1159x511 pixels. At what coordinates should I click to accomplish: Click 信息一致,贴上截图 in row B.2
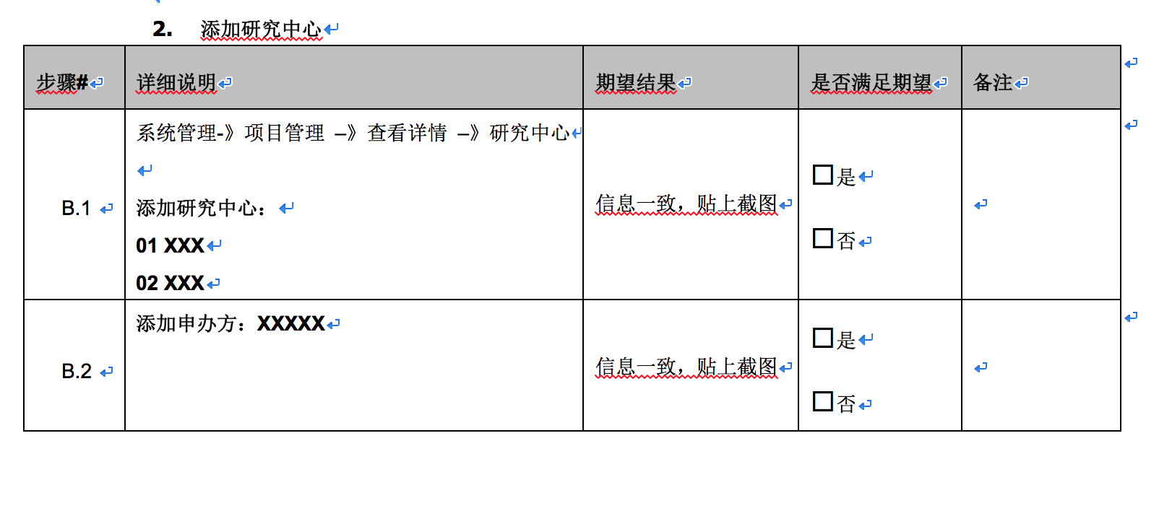686,367
